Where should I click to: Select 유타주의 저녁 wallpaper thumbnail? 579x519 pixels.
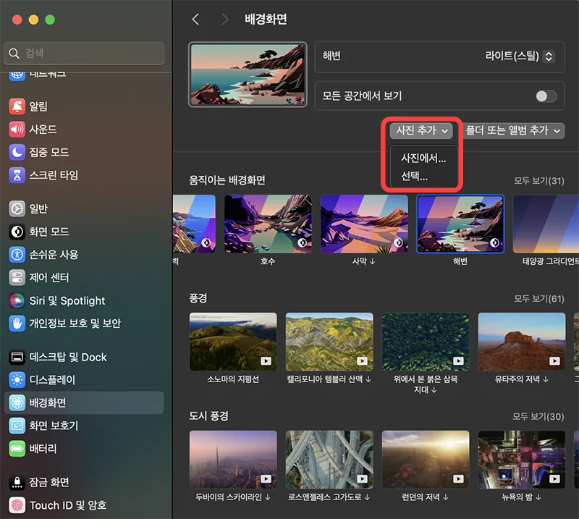point(522,342)
